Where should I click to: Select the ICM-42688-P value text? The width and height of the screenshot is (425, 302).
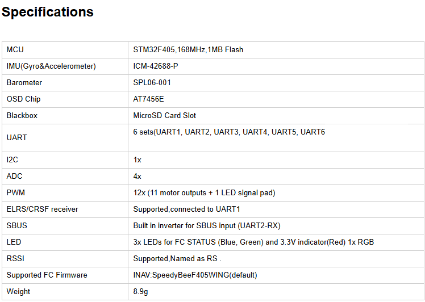156,66
